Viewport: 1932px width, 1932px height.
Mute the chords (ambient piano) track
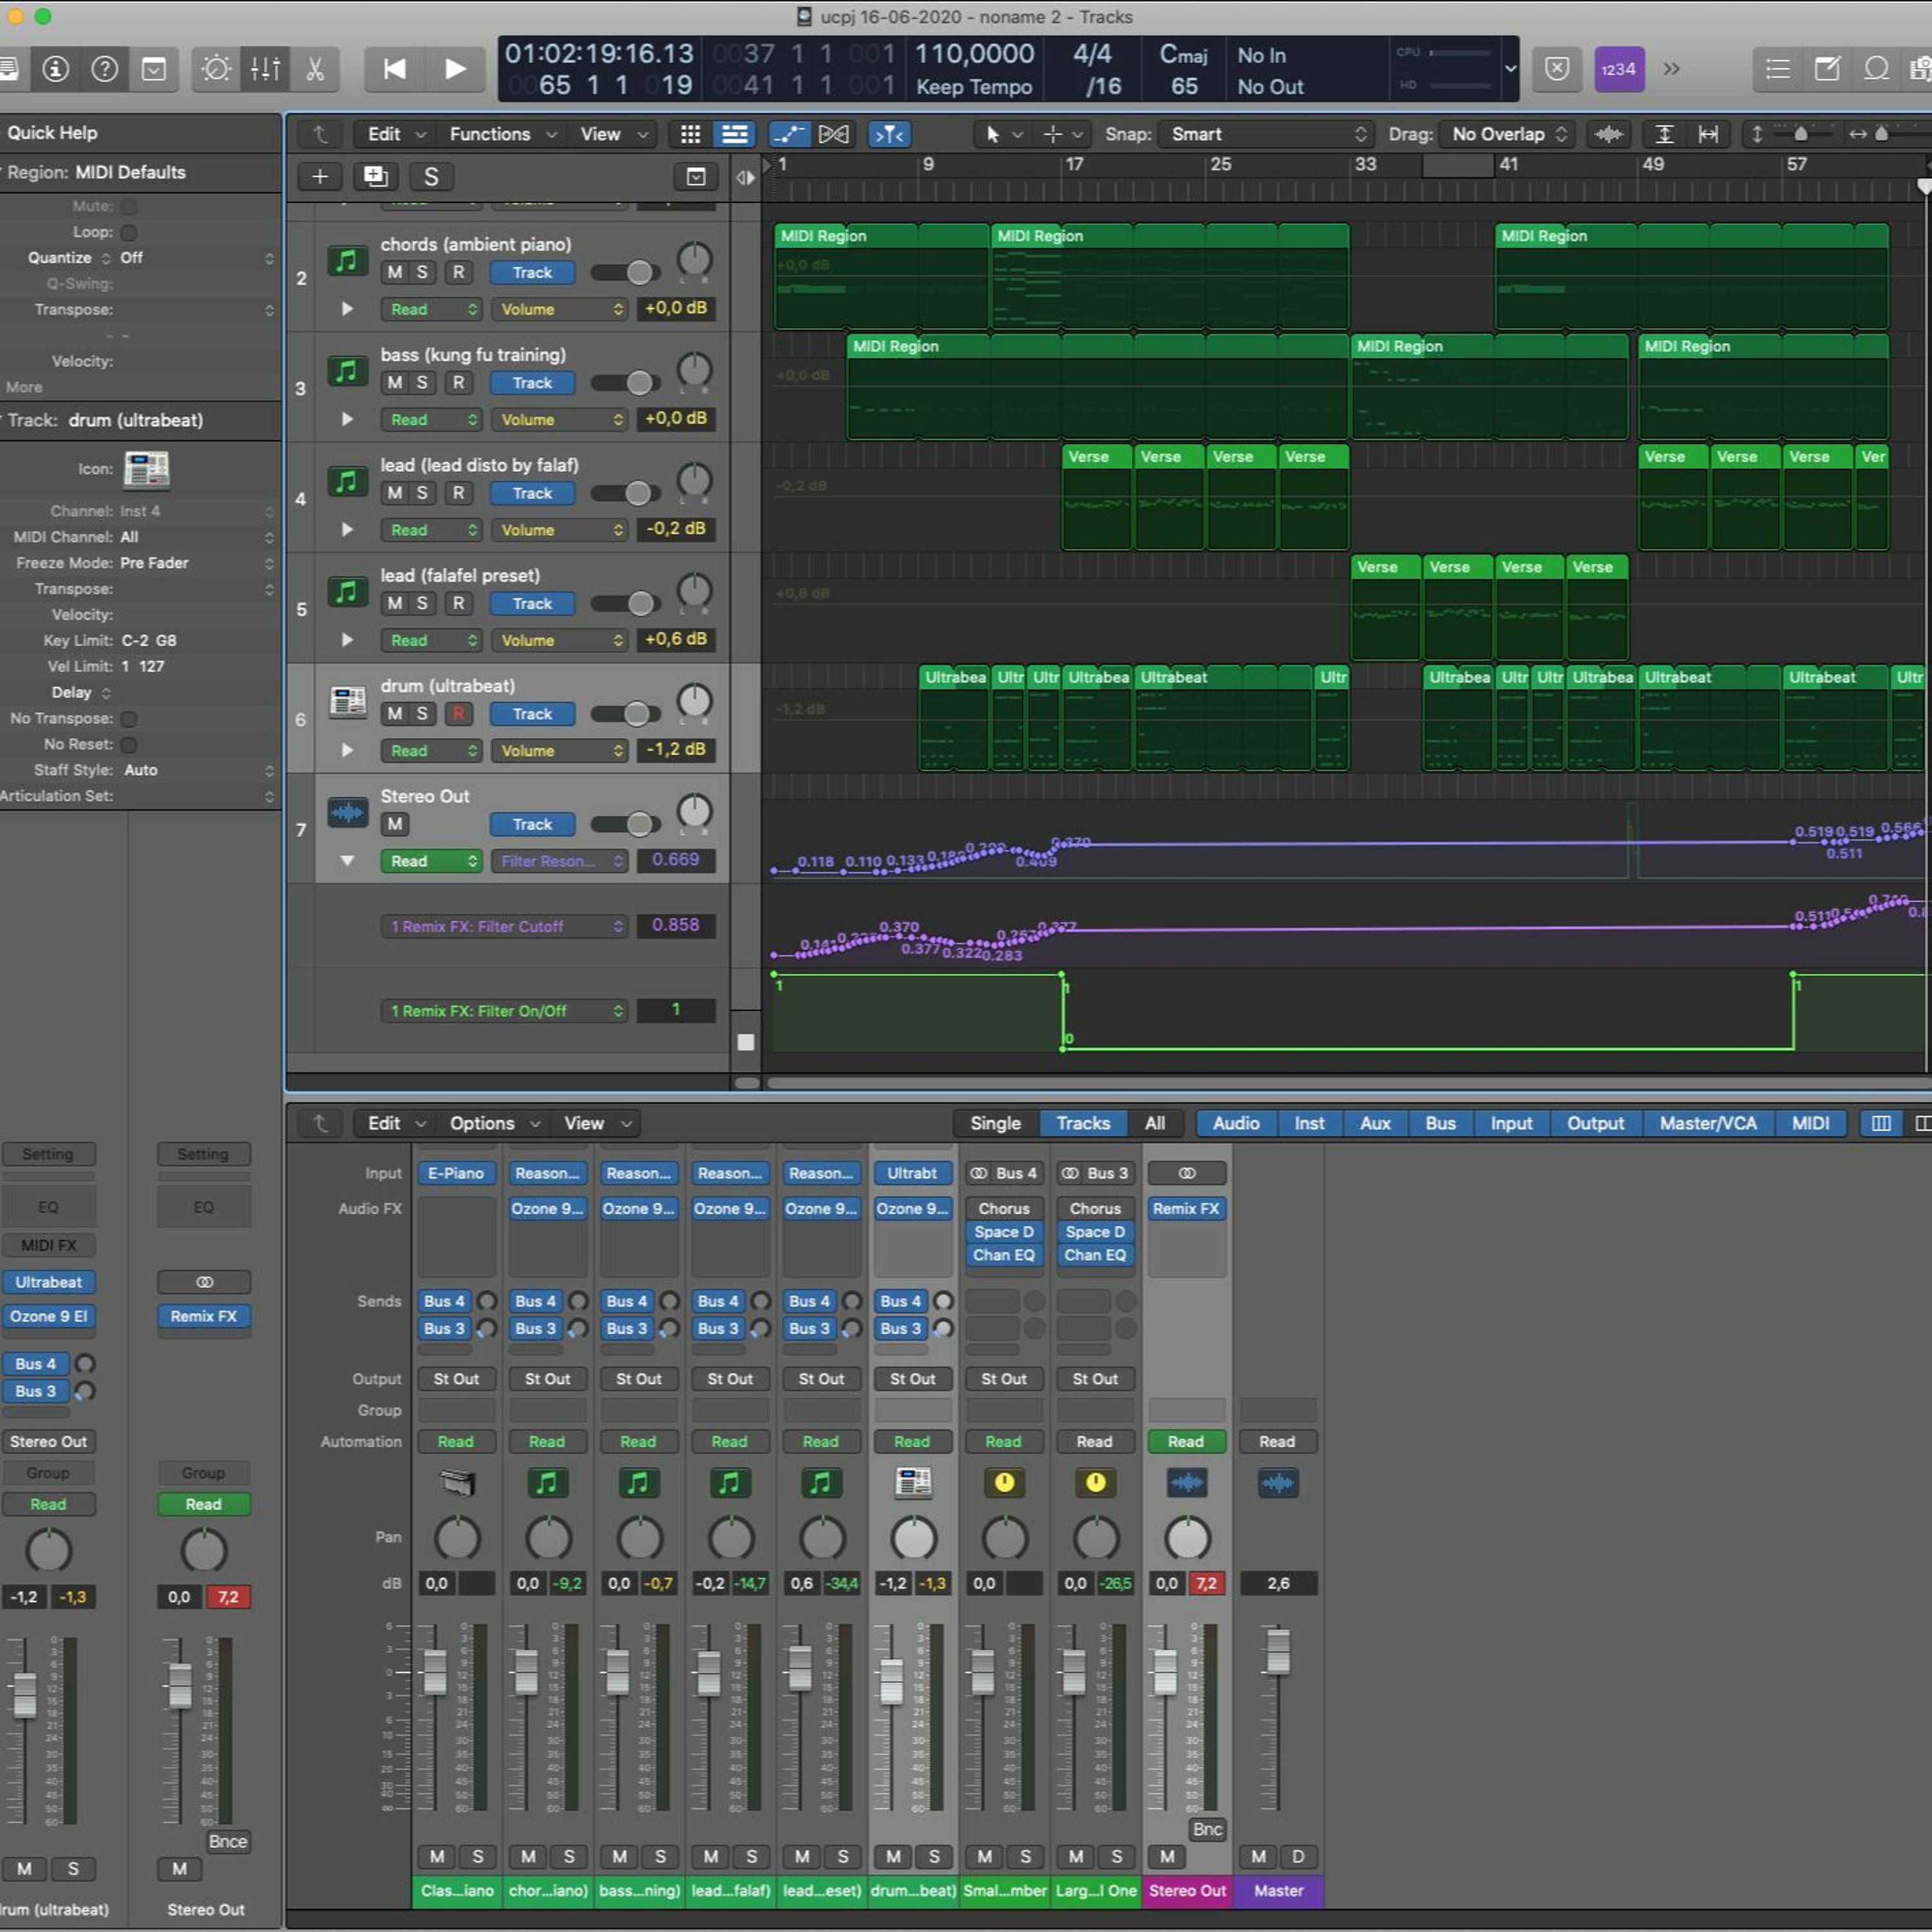[395, 272]
